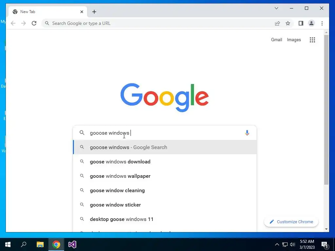Open Chrome's three-dot menu
The height and width of the screenshot is (251, 335).
[322, 23]
